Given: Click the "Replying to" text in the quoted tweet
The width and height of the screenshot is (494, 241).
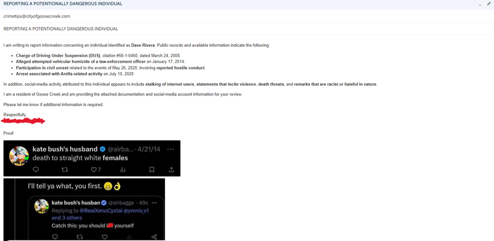Looking at the screenshot, I should click(65, 210).
